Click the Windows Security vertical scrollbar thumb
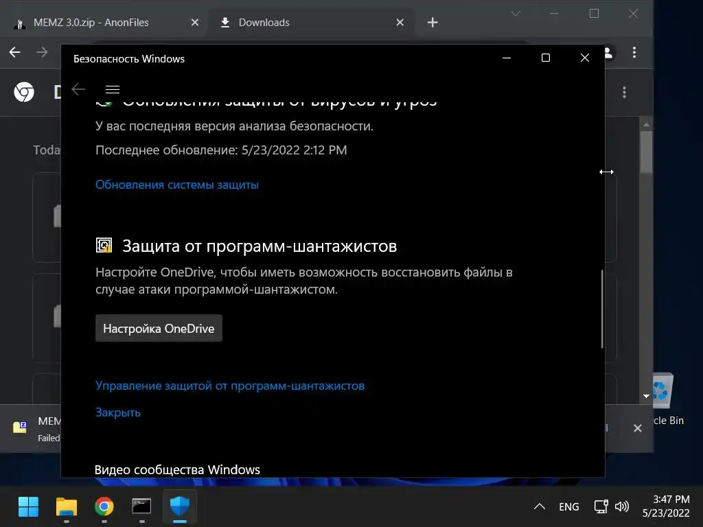The width and height of the screenshot is (703, 527). (x=602, y=309)
